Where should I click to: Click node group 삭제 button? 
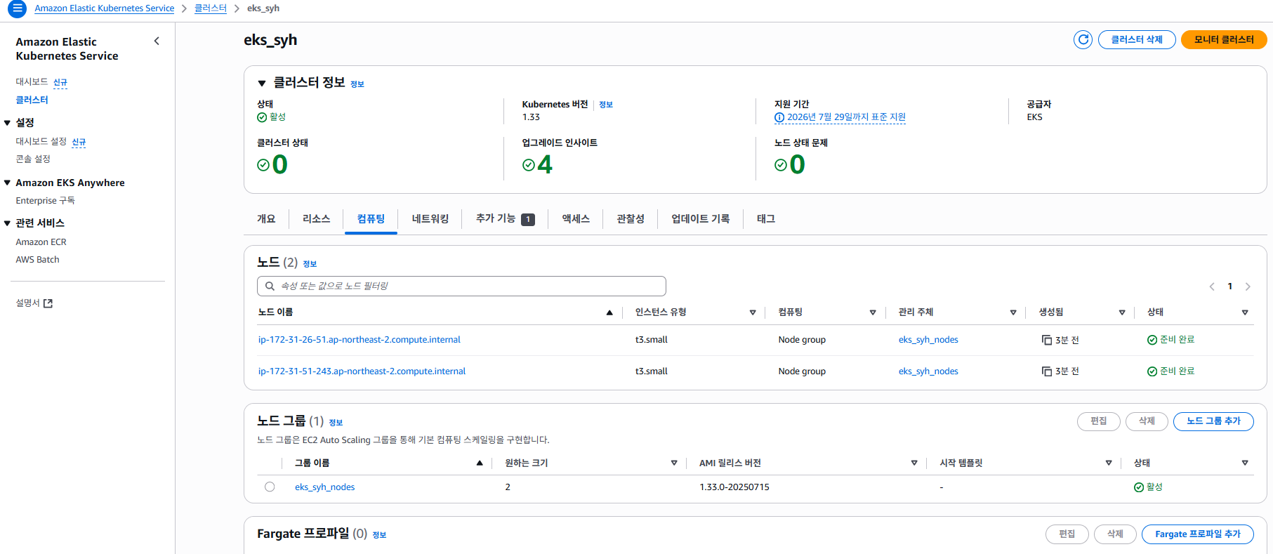click(1147, 421)
